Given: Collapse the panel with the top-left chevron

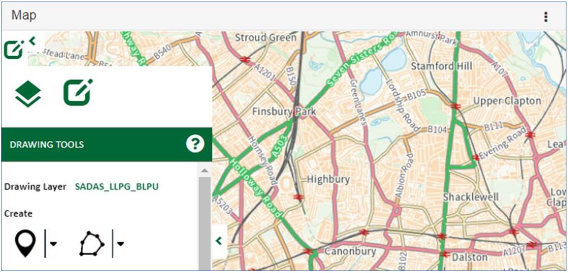Looking at the screenshot, I should [32, 41].
